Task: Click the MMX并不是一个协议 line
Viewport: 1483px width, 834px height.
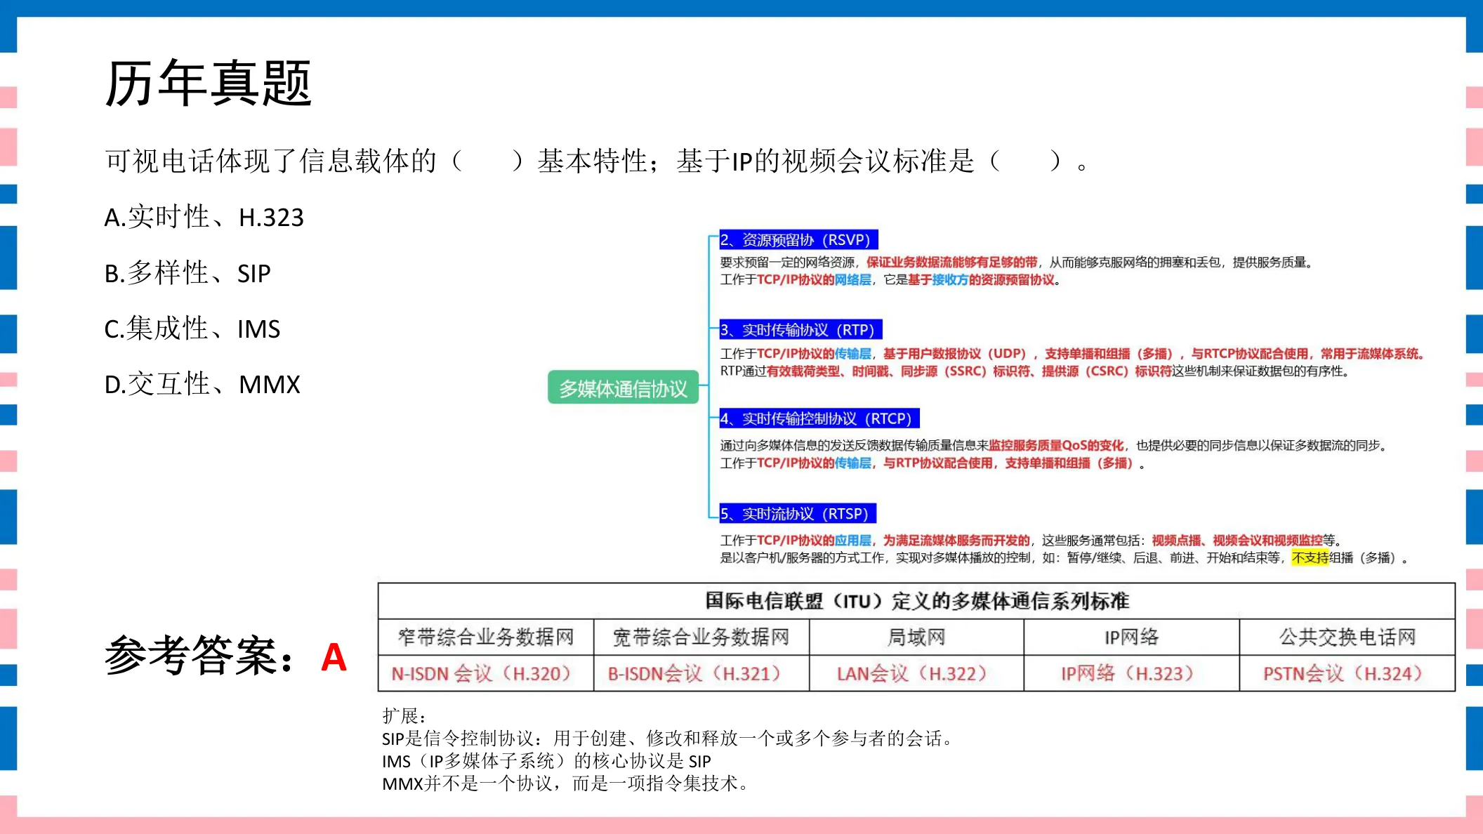Action: point(566,783)
